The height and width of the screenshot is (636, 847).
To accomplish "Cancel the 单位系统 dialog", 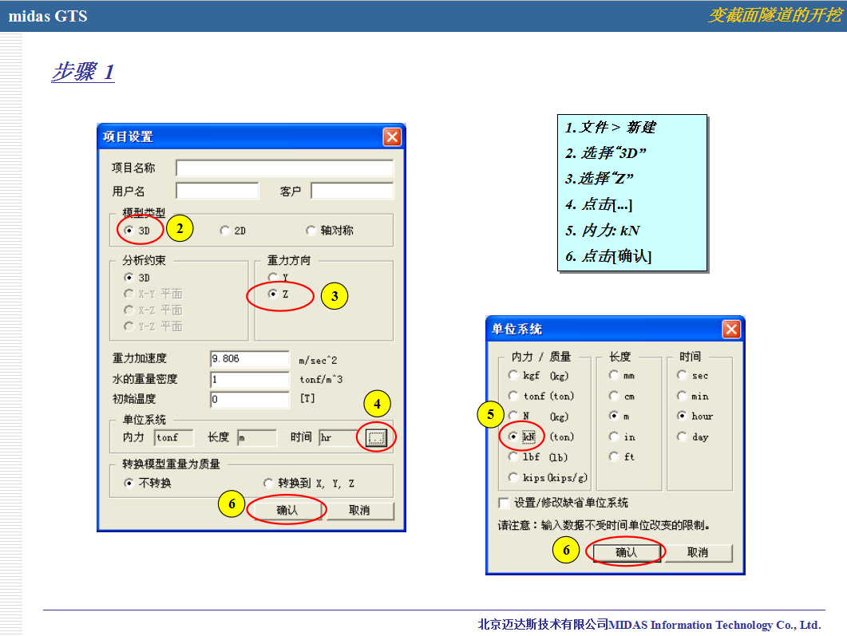I will (698, 552).
